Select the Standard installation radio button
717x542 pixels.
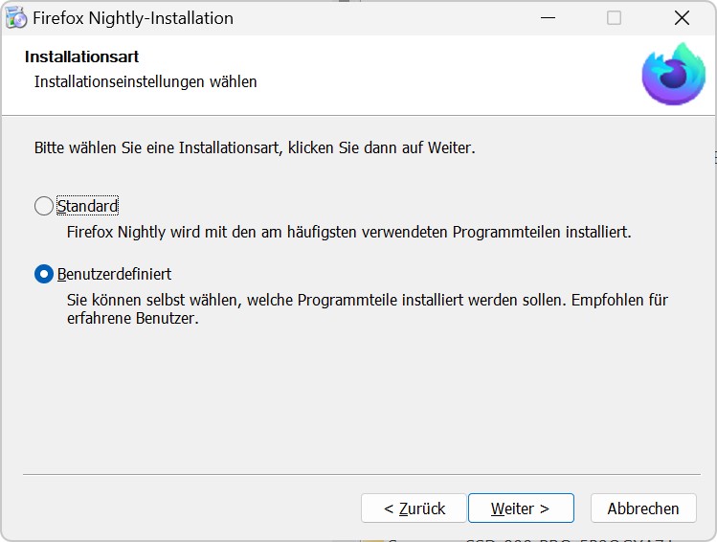tap(44, 206)
